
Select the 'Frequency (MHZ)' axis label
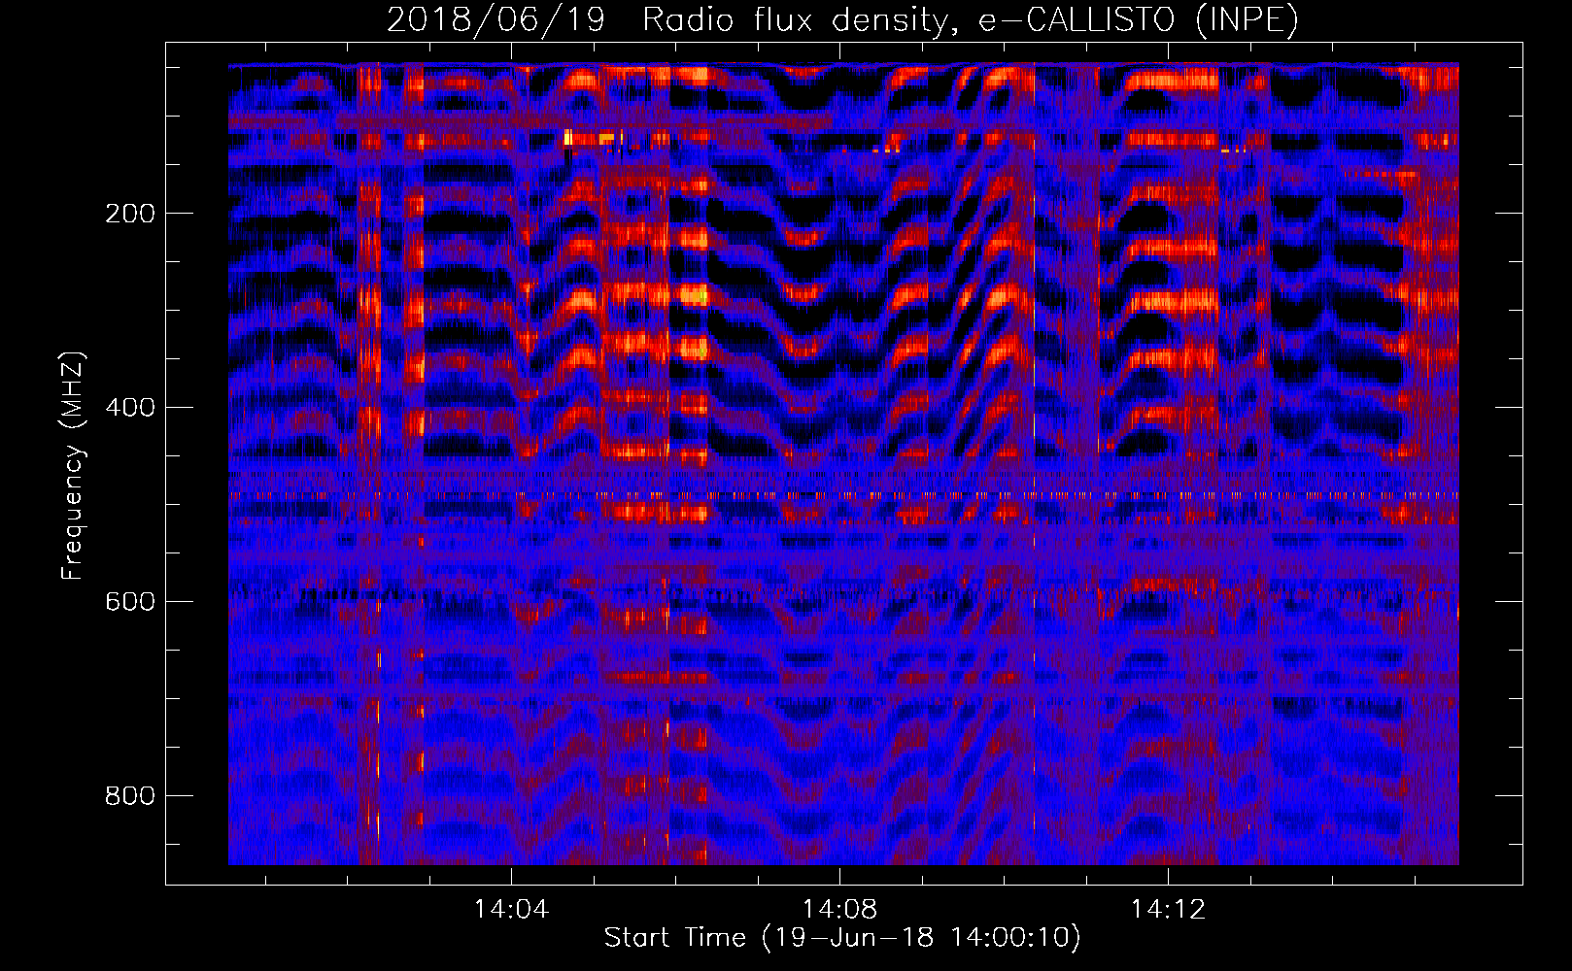(73, 466)
